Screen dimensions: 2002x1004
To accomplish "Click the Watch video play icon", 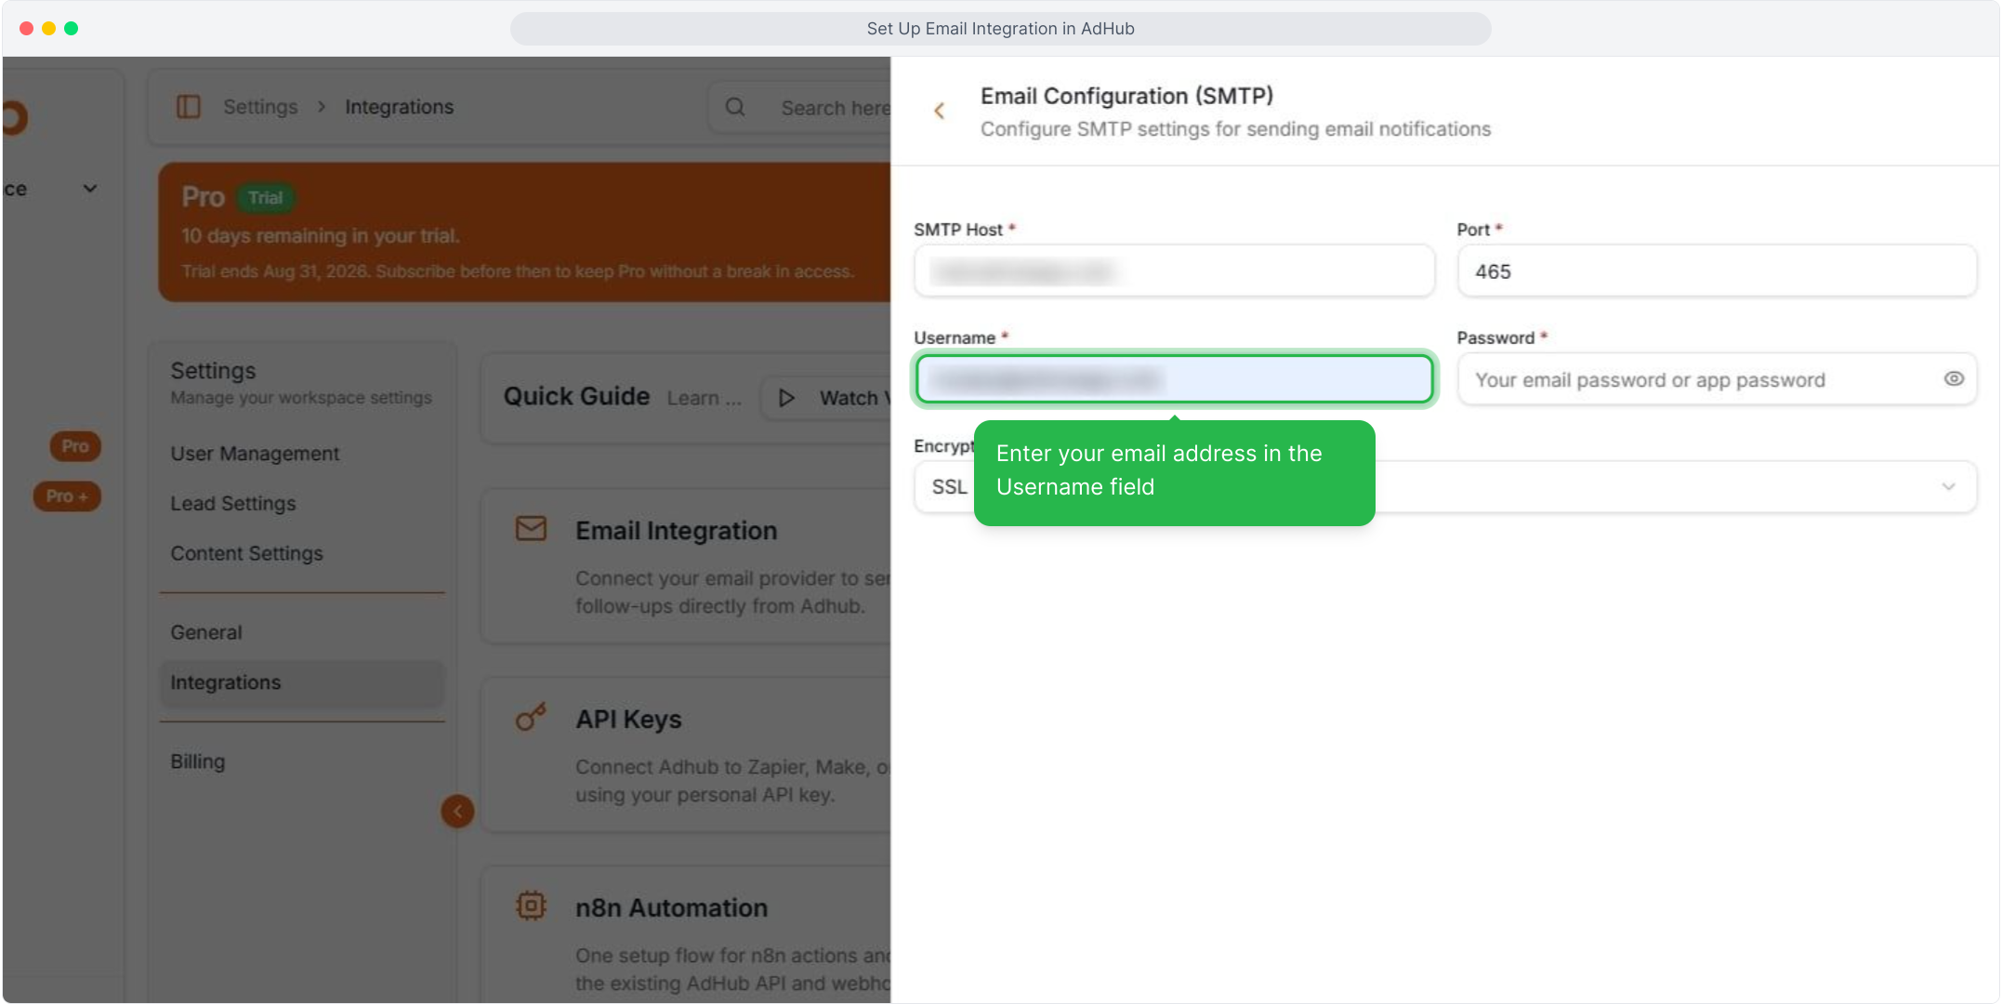I will pyautogui.click(x=786, y=398).
